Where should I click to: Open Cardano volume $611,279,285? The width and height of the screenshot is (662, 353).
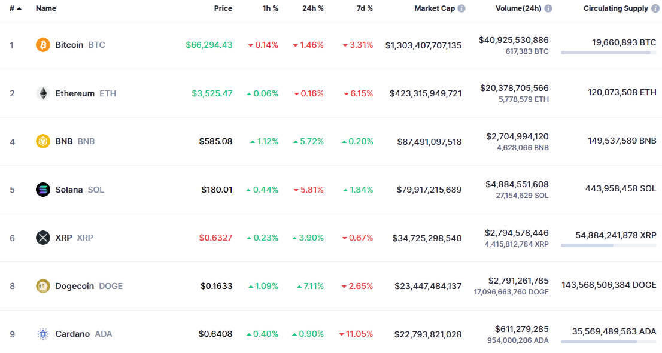point(522,329)
